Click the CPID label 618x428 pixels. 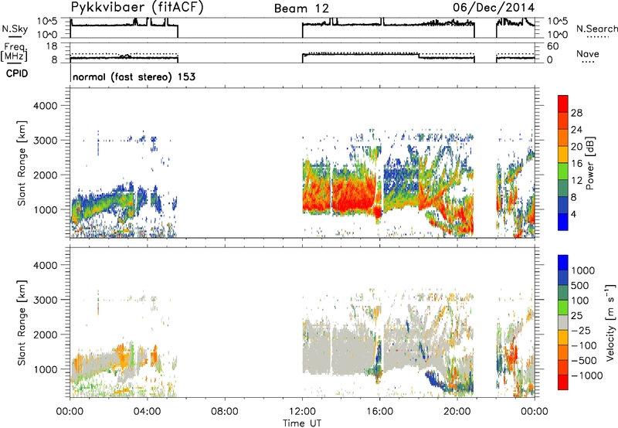point(17,73)
